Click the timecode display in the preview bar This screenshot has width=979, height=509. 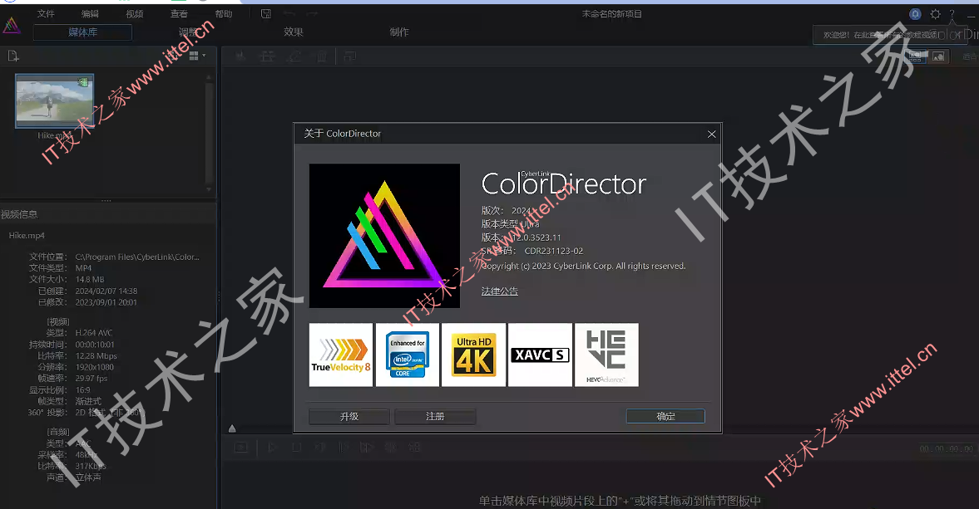click(x=946, y=448)
